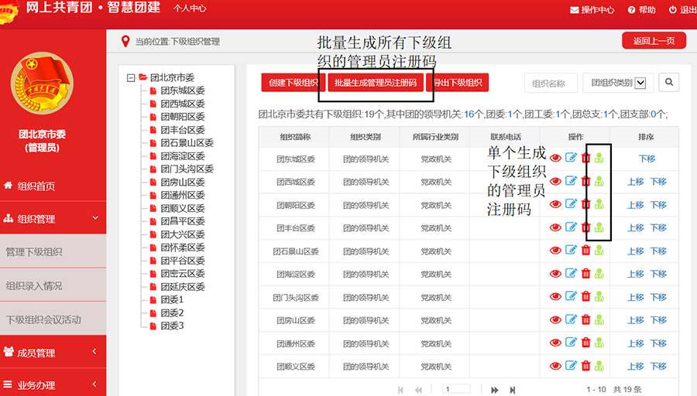Click the 组织名称 search field

551,84
